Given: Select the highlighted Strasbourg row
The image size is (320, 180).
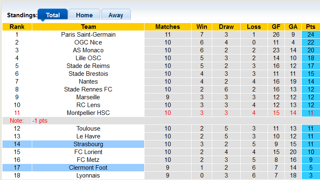Looking at the screenshot, I should pyautogui.click(x=88, y=144).
